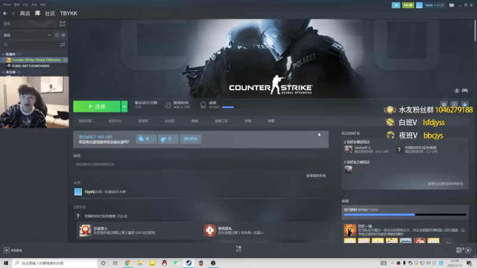
Task: Go forward with the right arrow
Action: click(13, 13)
